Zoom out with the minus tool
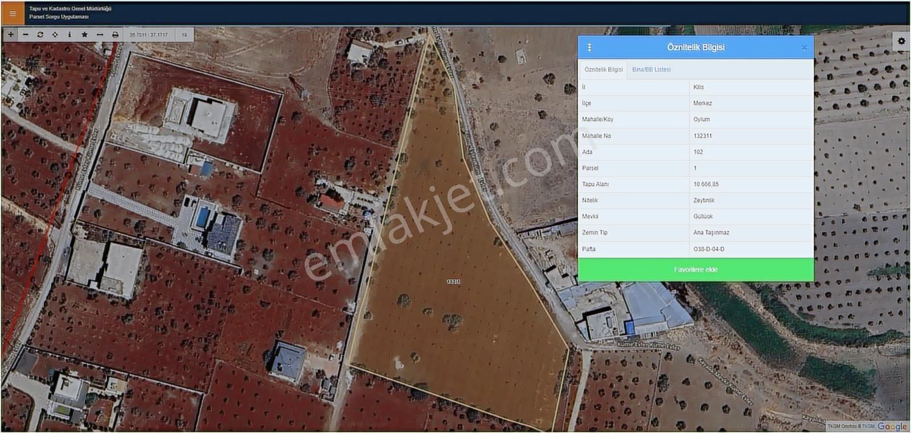Viewport: 911px width, 433px height. pyautogui.click(x=26, y=35)
